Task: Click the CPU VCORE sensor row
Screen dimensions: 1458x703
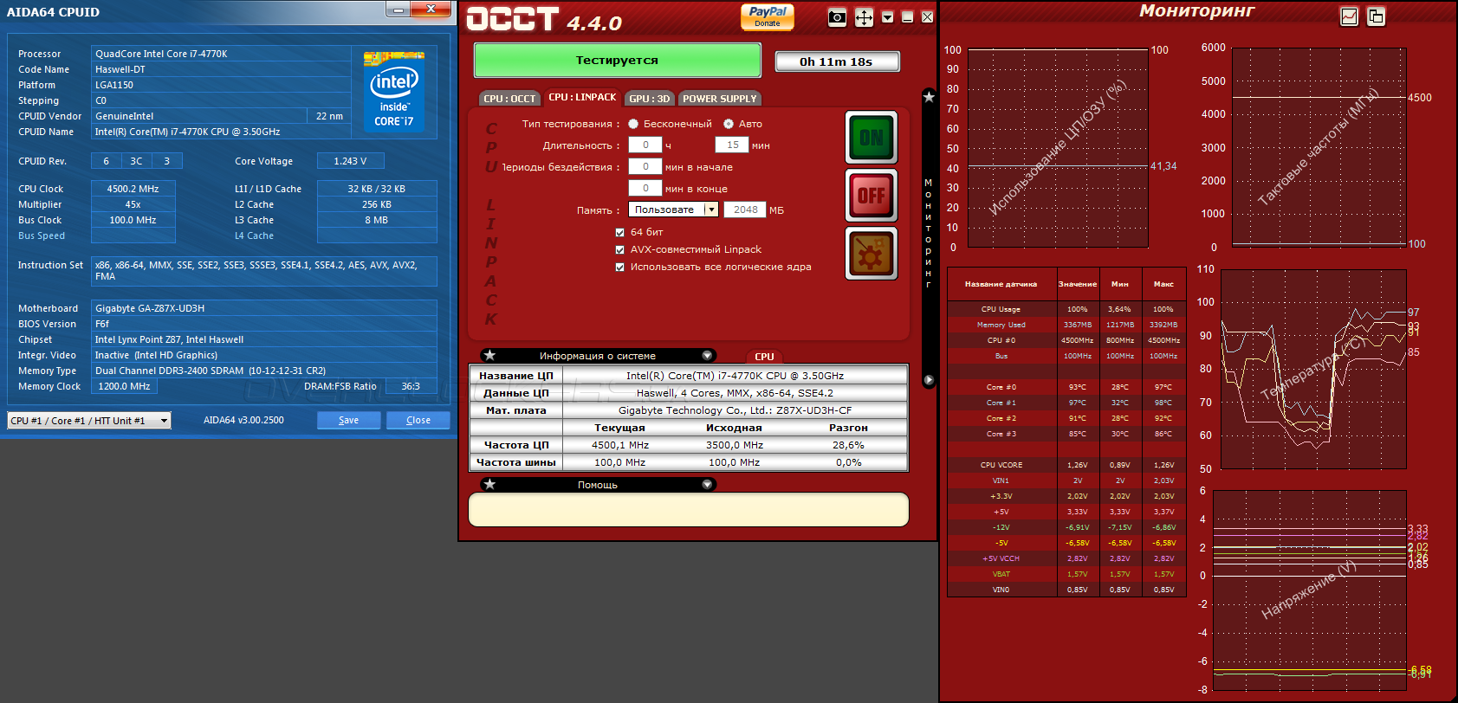Action: 1066,465
